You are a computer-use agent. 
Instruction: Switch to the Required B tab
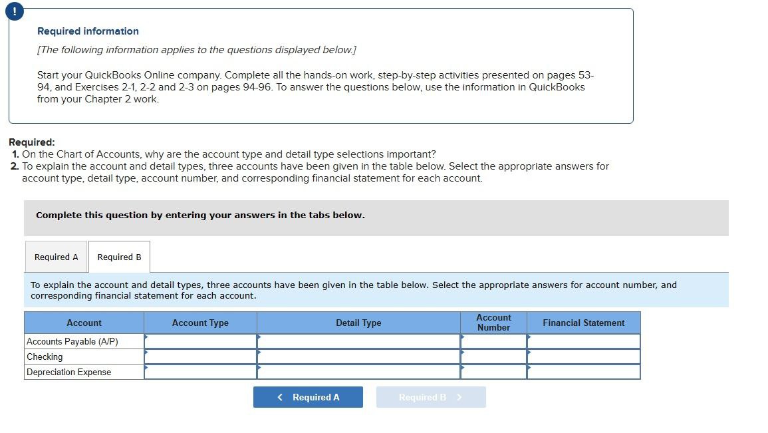click(119, 257)
